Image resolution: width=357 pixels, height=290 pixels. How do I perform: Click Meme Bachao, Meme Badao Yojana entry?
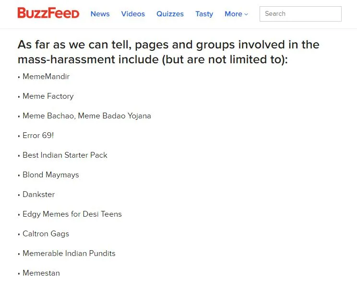coord(87,116)
